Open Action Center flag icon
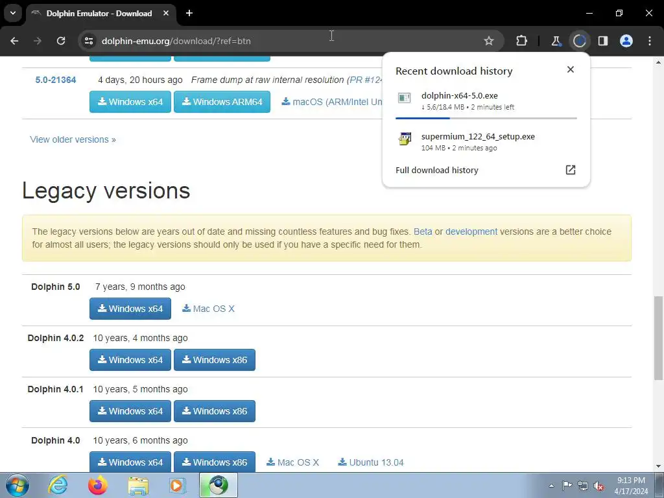This screenshot has height=498, width=664. [567, 486]
